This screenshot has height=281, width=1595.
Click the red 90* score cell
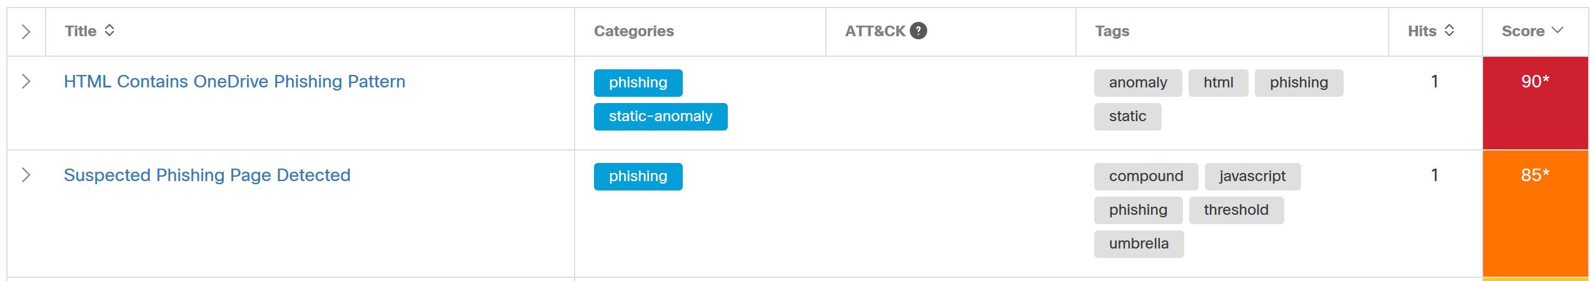(1535, 103)
